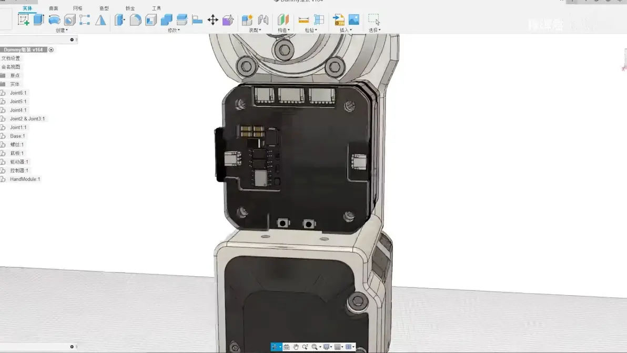Select the Measure tool

[304, 20]
